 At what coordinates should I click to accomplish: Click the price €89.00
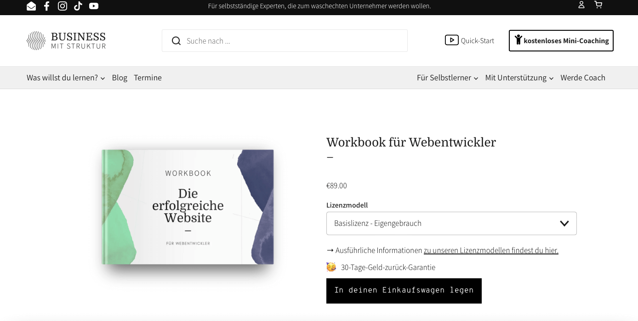coord(336,186)
